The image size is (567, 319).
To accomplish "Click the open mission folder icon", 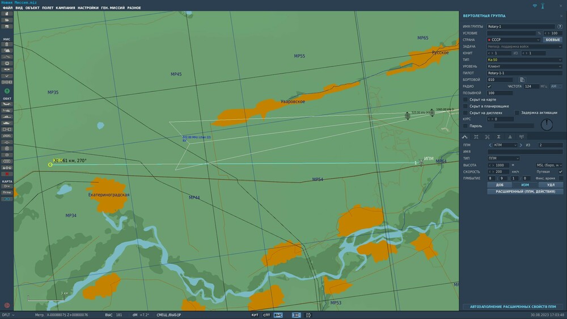I will 6,20.
